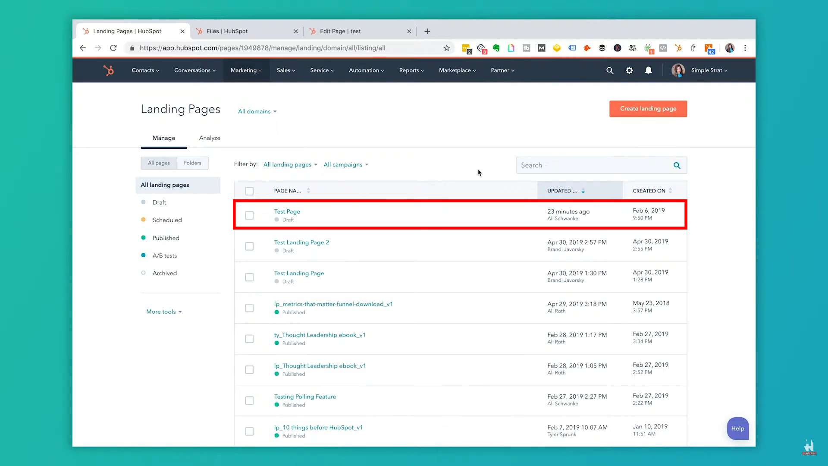
Task: Expand More tools
Action: point(164,312)
